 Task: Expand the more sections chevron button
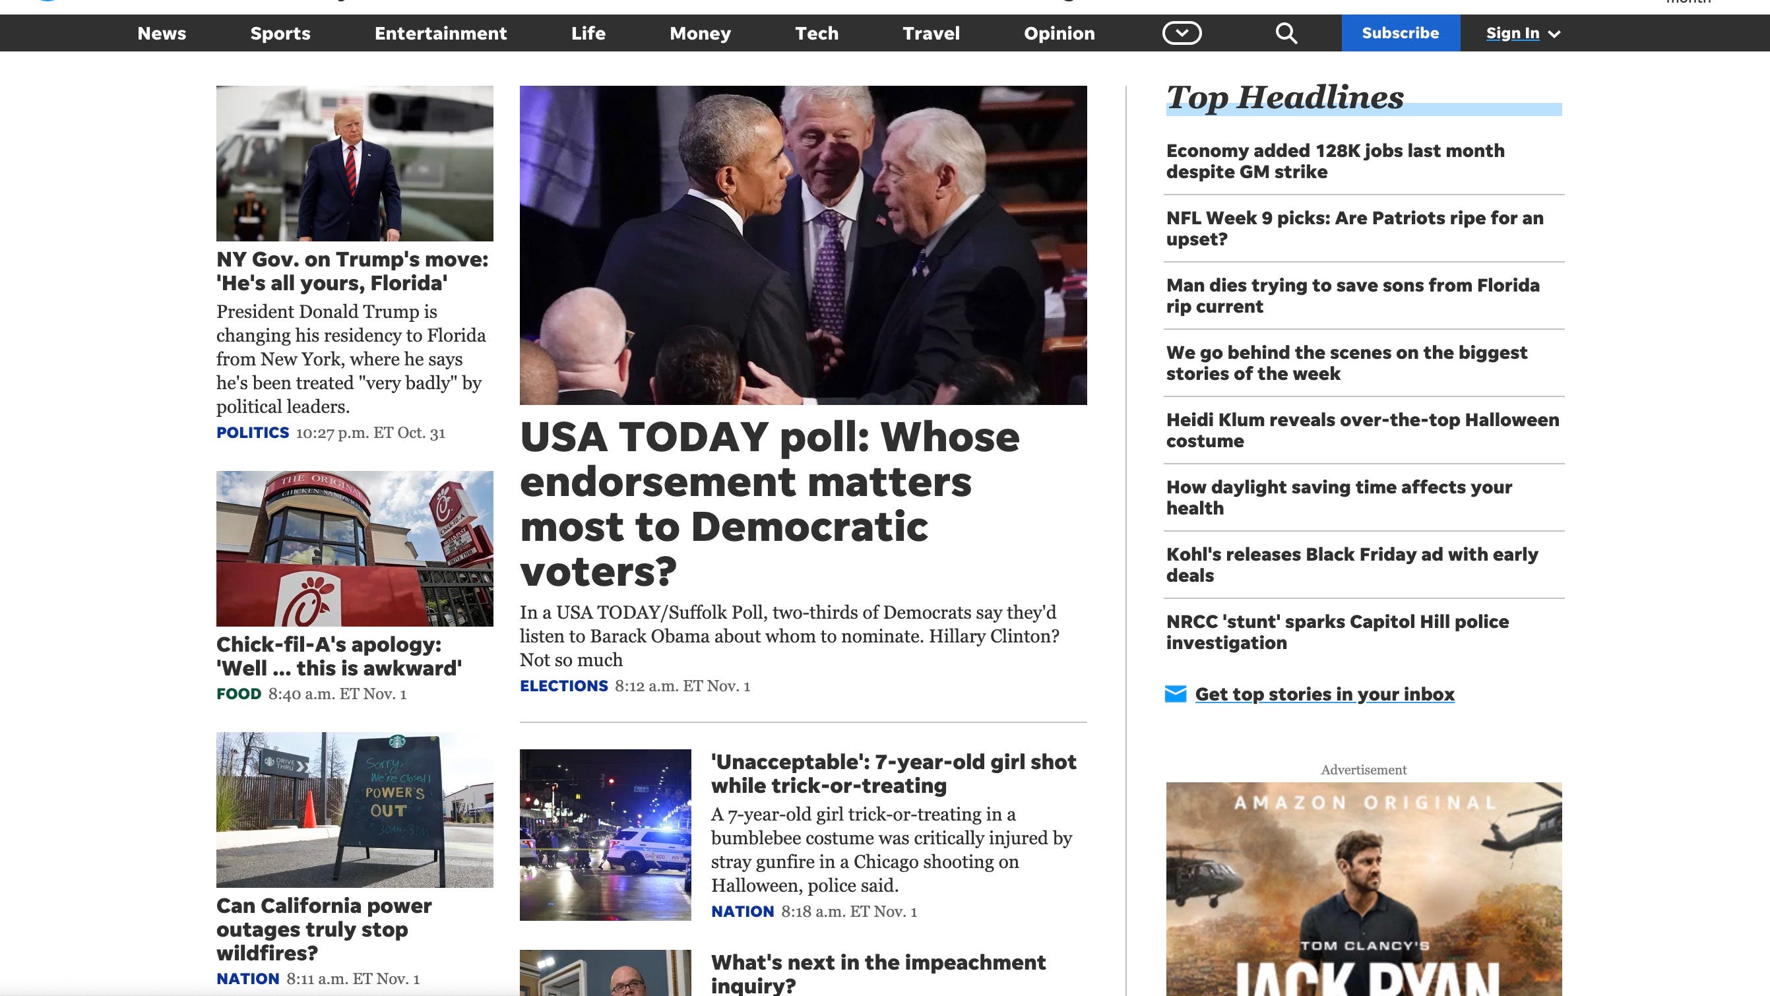pyautogui.click(x=1181, y=33)
